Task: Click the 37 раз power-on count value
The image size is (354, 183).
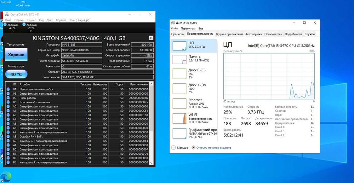Action: pyautogui.click(x=142, y=61)
